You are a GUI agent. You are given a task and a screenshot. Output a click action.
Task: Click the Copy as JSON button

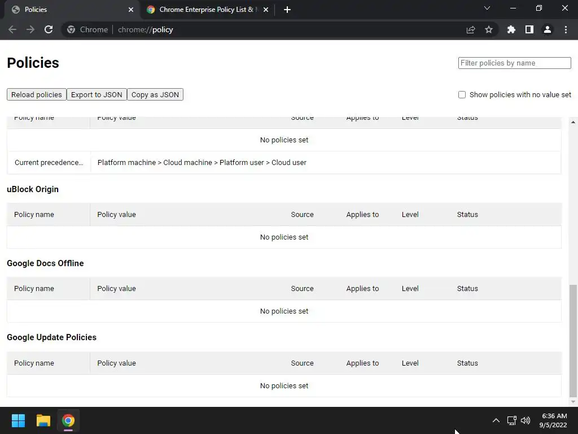coord(155,94)
